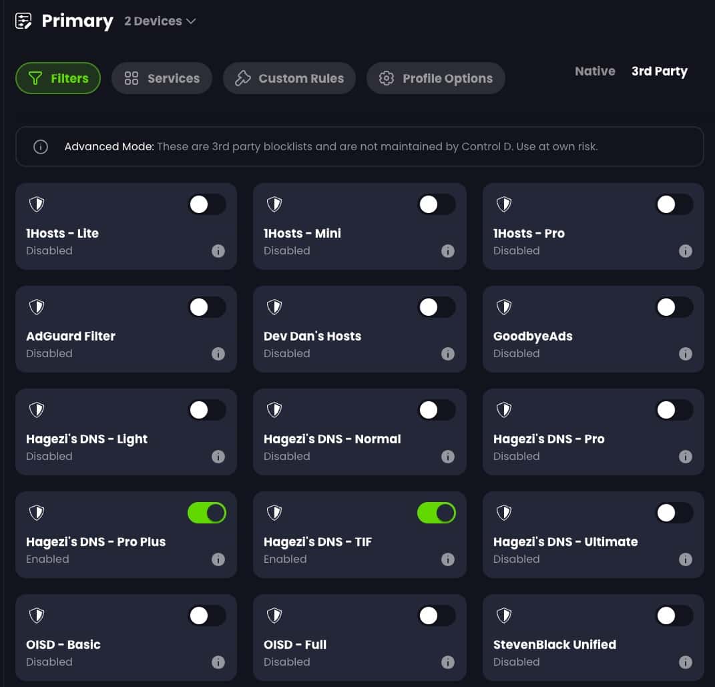
Task: Show info for OISD - Full
Action: click(x=448, y=662)
